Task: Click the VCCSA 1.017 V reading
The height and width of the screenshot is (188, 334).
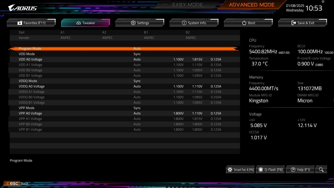Action: 259,138
